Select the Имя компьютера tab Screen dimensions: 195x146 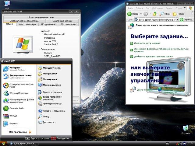click(x=27, y=24)
